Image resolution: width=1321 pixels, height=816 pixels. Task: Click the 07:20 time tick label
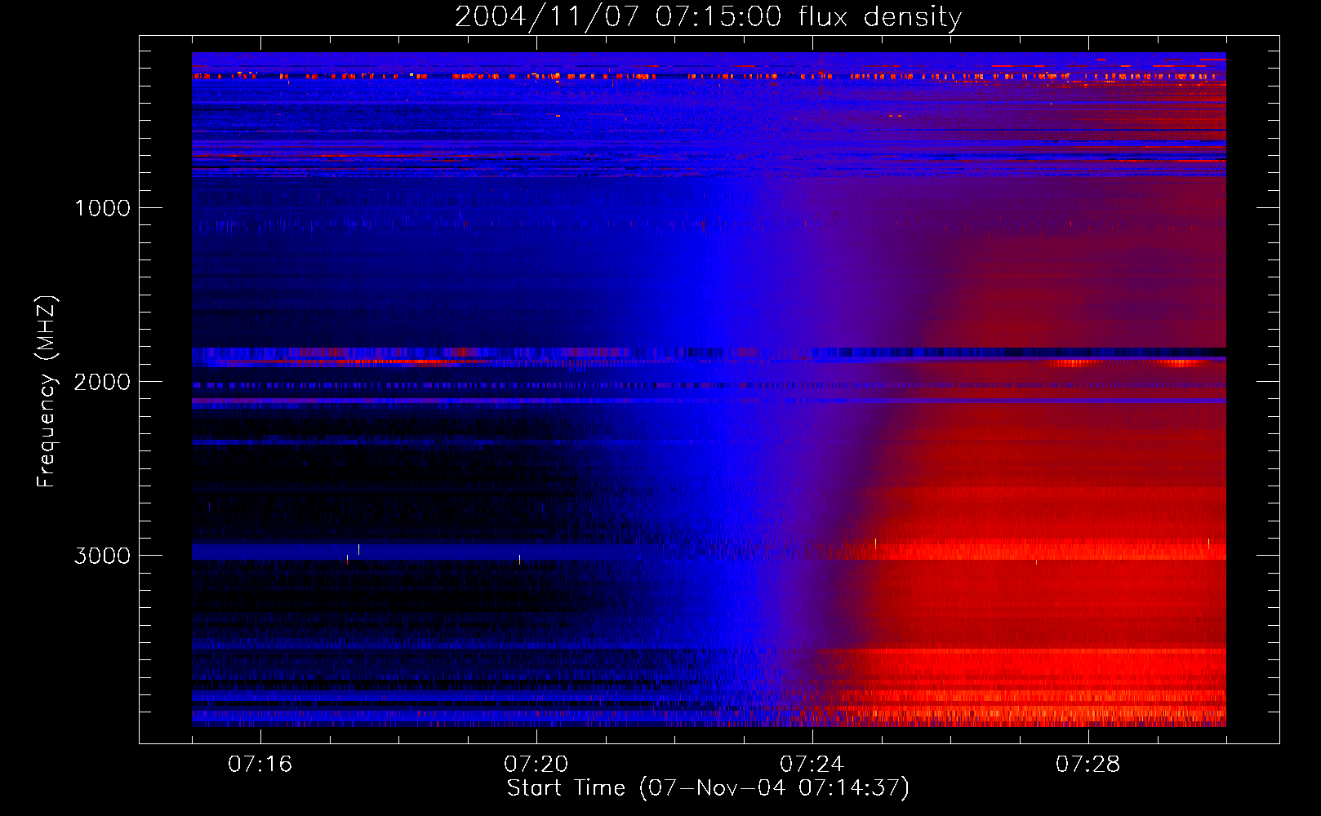point(536,765)
